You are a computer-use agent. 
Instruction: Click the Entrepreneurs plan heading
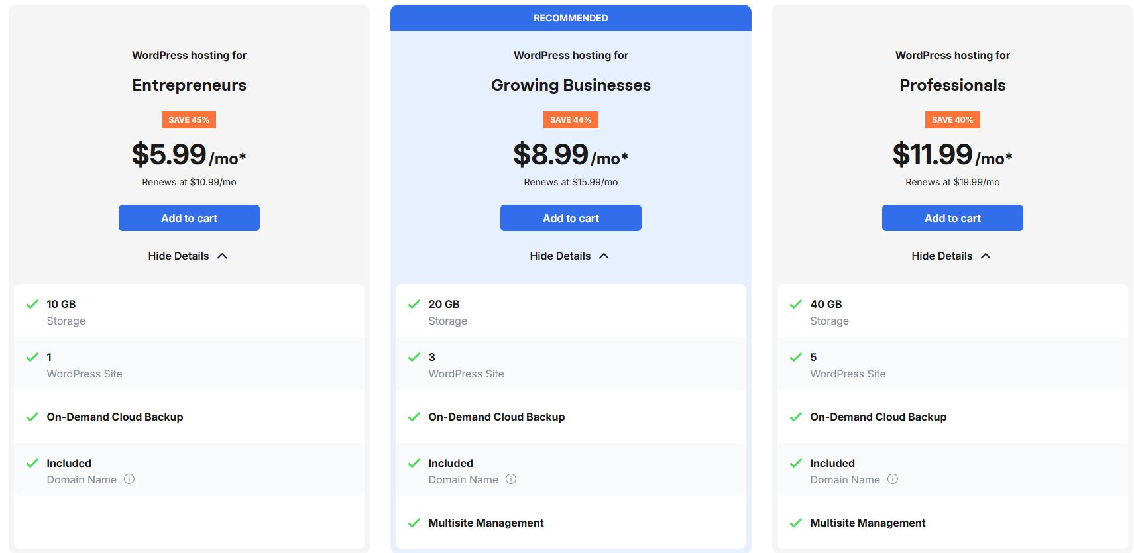pos(189,85)
